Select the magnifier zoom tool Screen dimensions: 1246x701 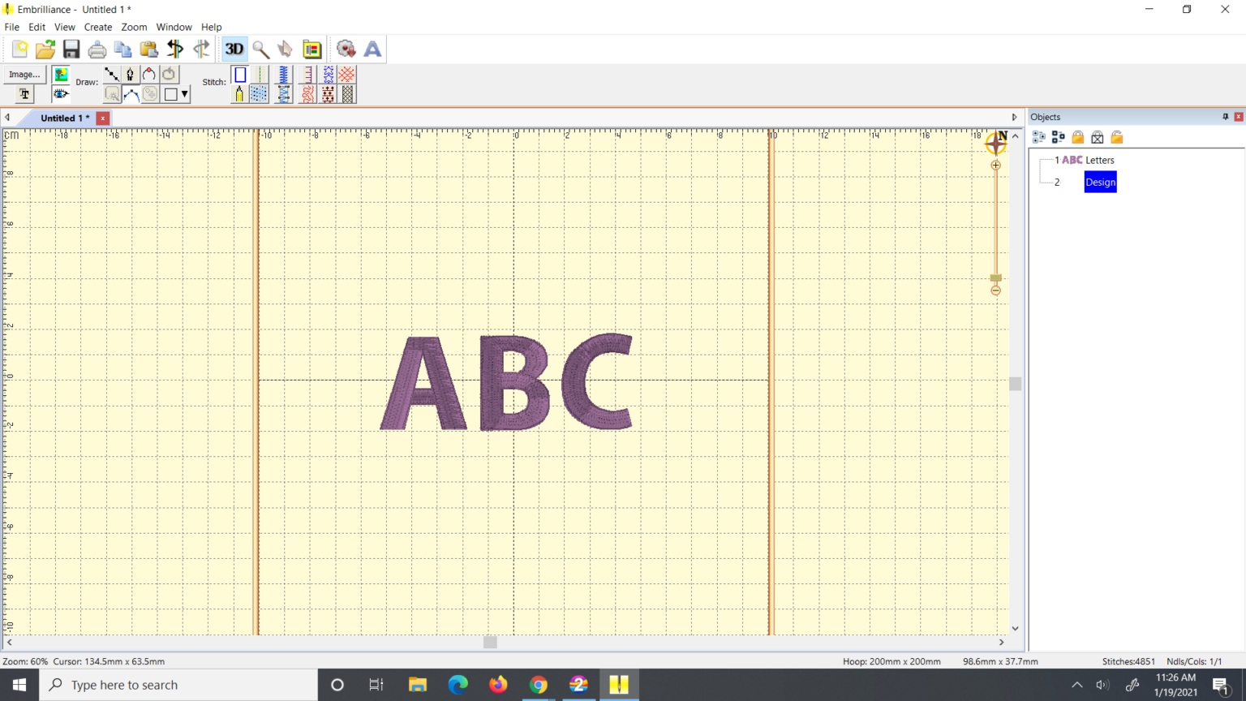tap(260, 49)
